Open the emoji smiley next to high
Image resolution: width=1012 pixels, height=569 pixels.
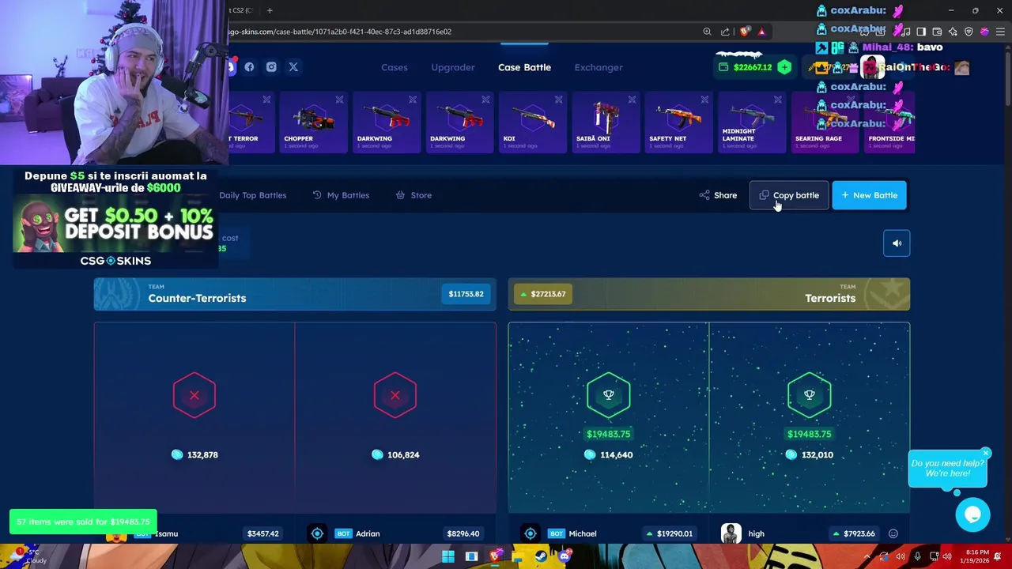(x=893, y=533)
